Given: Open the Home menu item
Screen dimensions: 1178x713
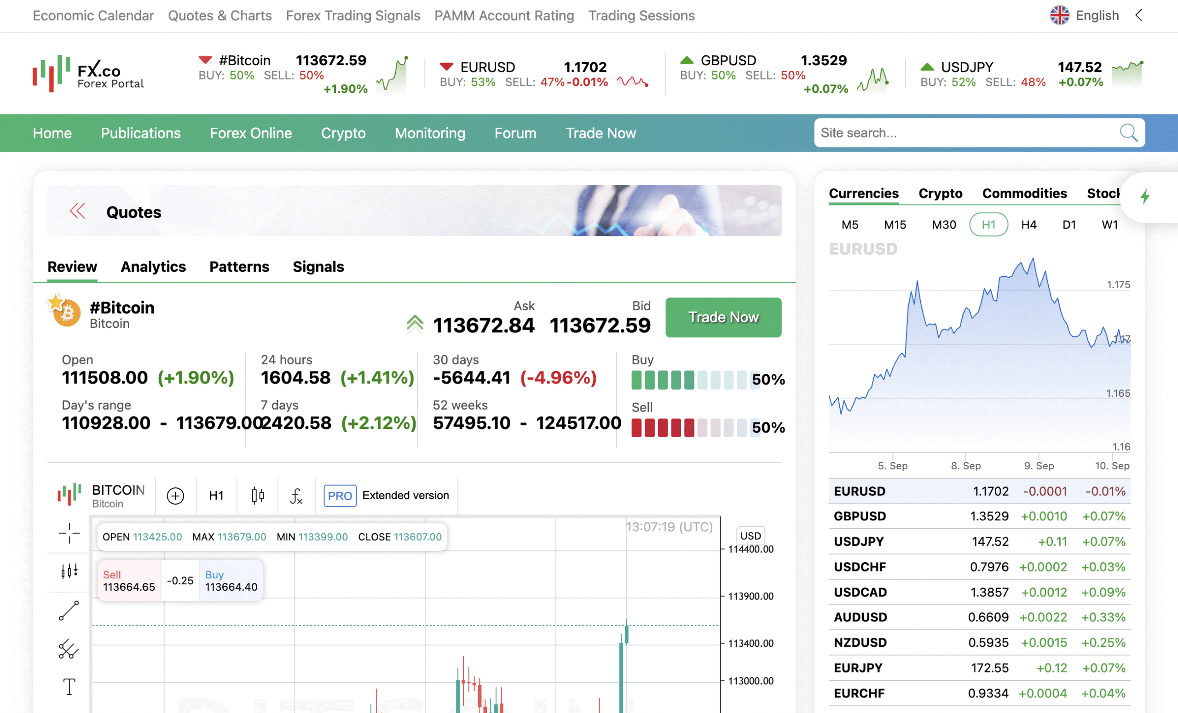Looking at the screenshot, I should [52, 133].
